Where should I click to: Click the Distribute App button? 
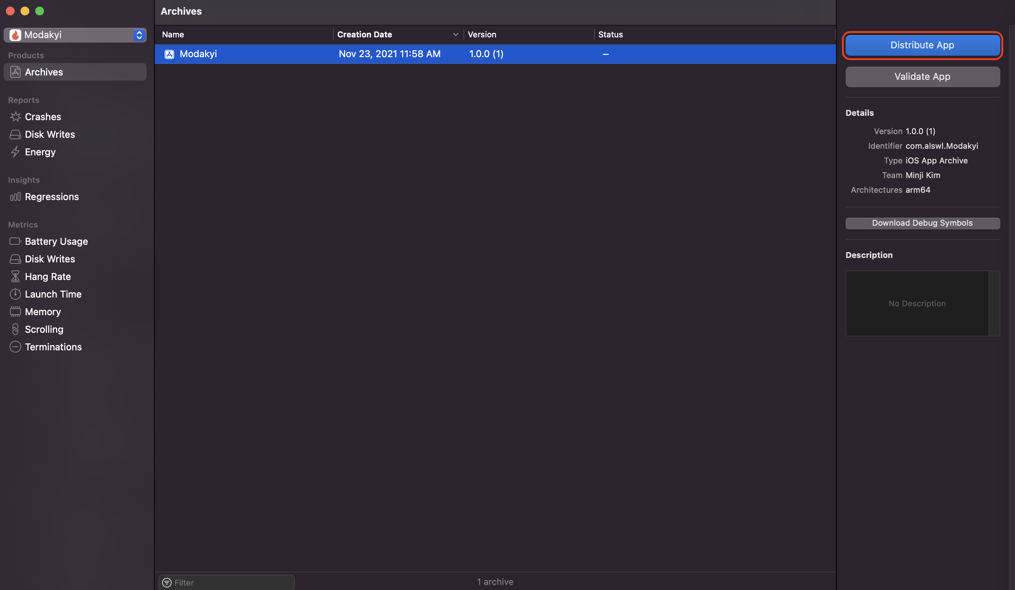tap(922, 45)
